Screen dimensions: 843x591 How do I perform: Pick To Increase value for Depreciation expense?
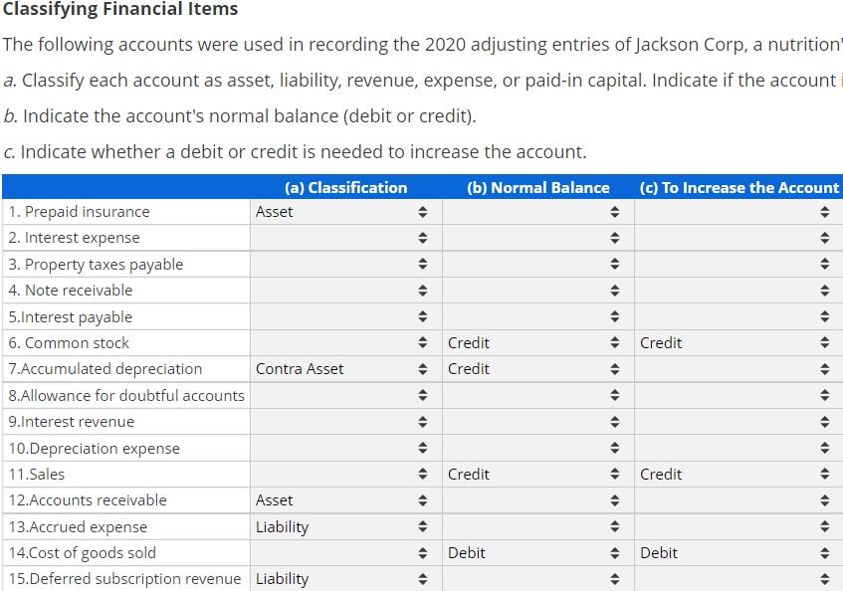coord(738,448)
